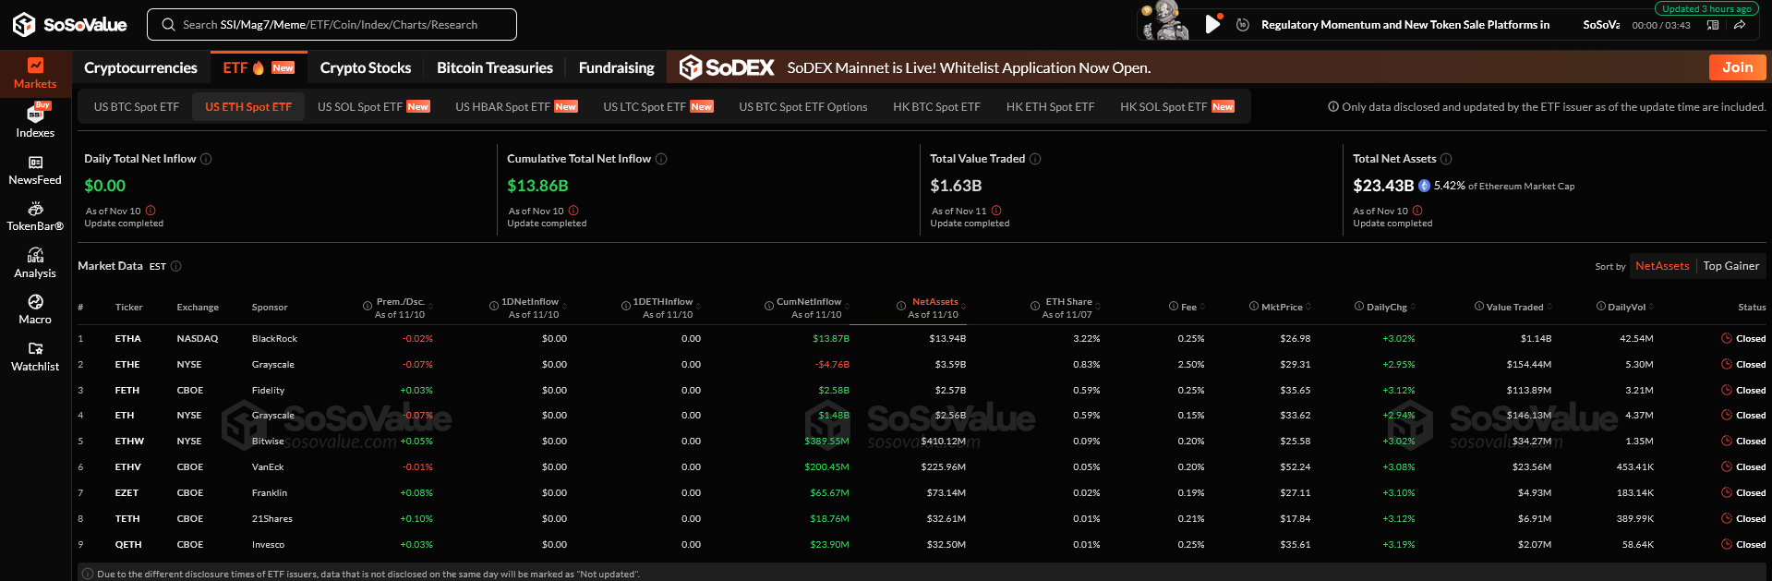Screen dimensions: 1772x581
Task: Click red alert icon beside Cumulative Inflow date
Action: tap(573, 211)
